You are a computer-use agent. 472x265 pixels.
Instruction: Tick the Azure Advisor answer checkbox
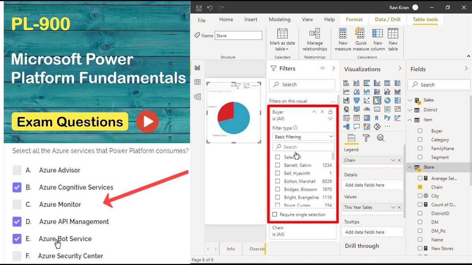[17, 170]
